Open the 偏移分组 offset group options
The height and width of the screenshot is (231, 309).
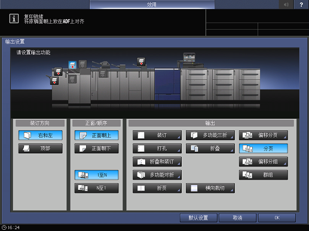click(x=264, y=162)
